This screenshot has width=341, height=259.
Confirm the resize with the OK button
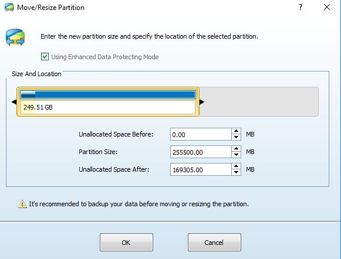pos(126,242)
